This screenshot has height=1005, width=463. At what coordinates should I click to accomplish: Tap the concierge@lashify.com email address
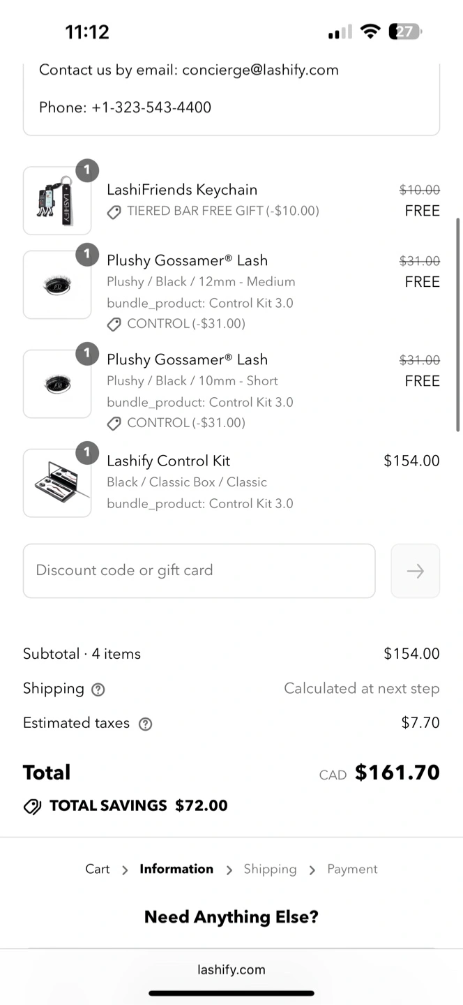point(260,70)
